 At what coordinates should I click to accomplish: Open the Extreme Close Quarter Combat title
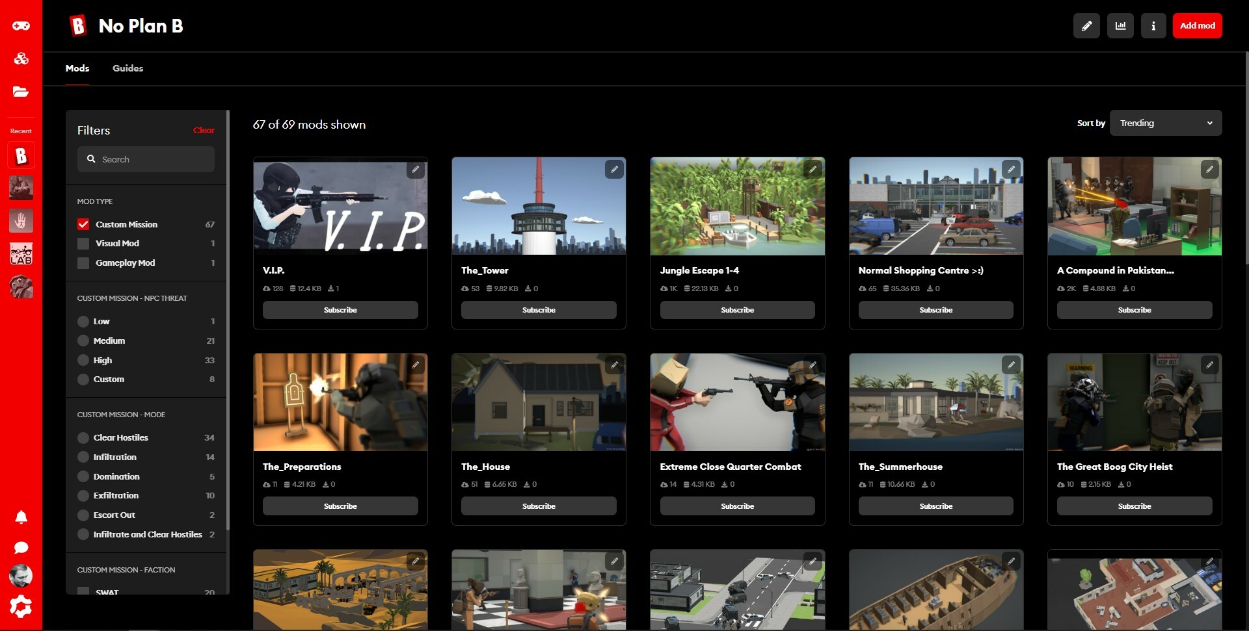click(731, 467)
